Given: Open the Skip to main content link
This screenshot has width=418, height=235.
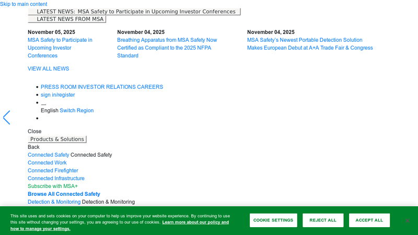Looking at the screenshot, I should 24,4.
